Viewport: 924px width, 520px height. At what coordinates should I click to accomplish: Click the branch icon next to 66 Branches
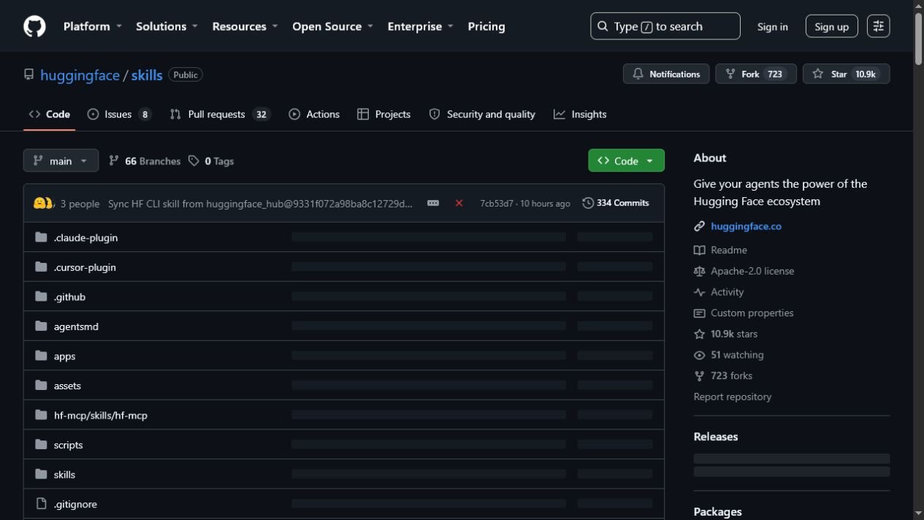click(x=114, y=161)
